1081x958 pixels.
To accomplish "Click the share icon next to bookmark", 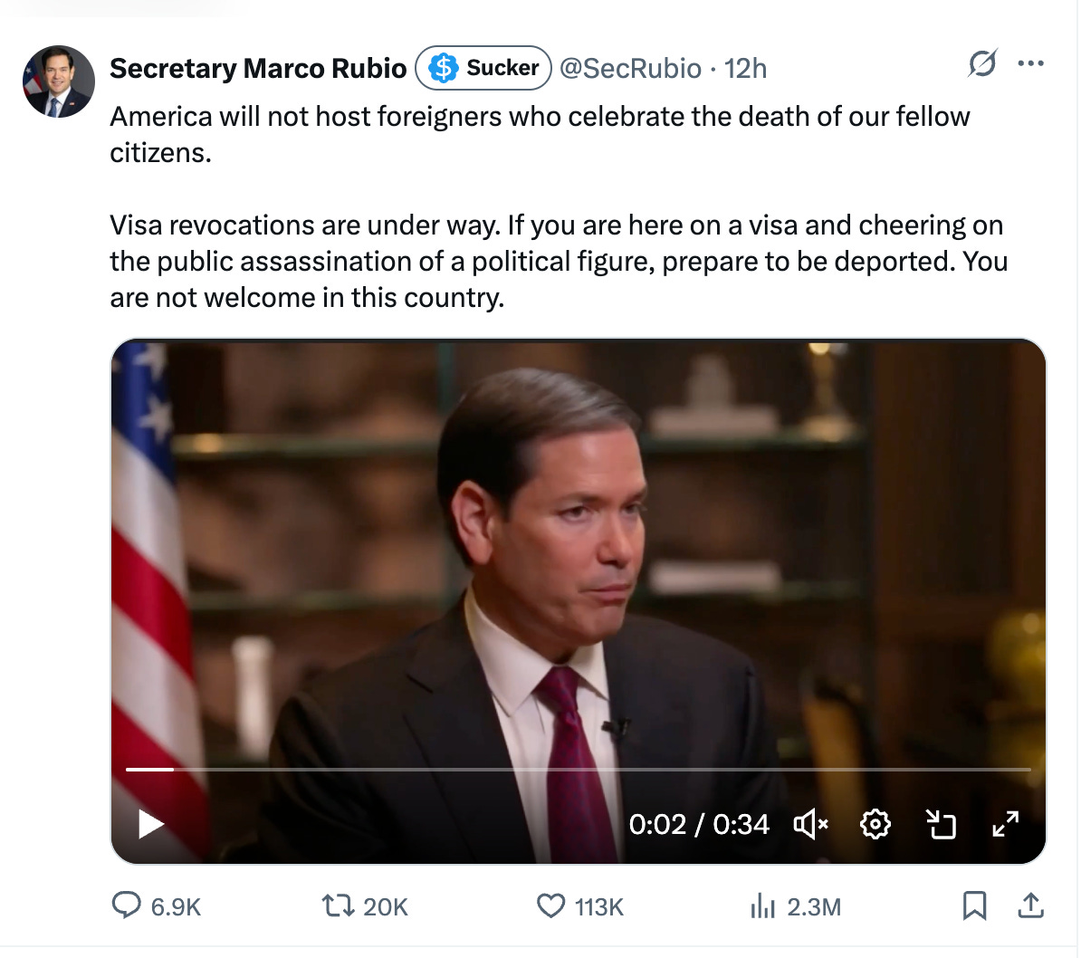I will coord(1032,905).
